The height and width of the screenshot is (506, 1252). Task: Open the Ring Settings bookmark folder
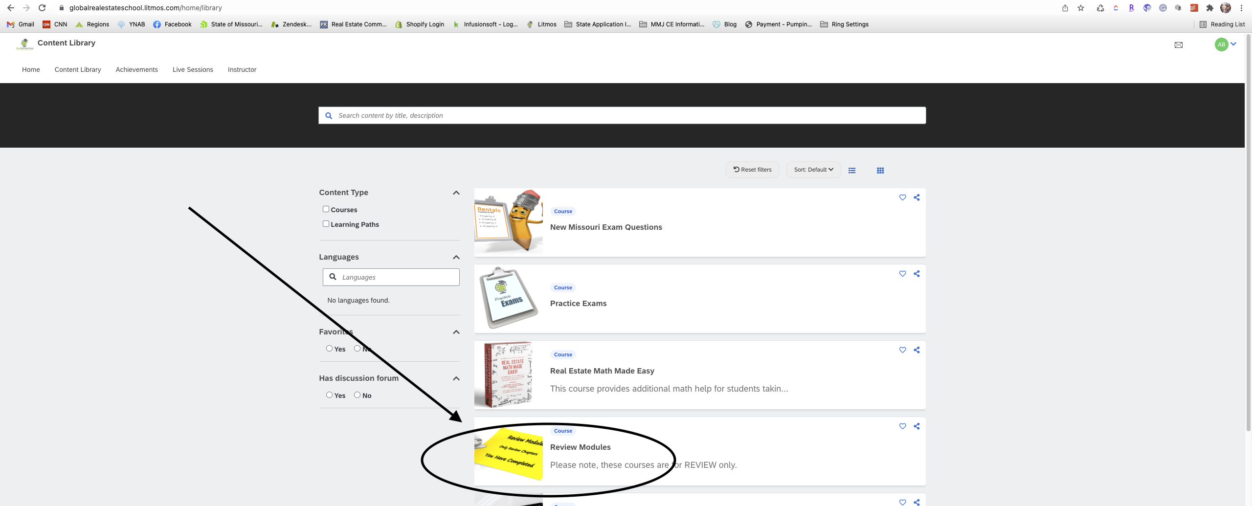coord(845,24)
